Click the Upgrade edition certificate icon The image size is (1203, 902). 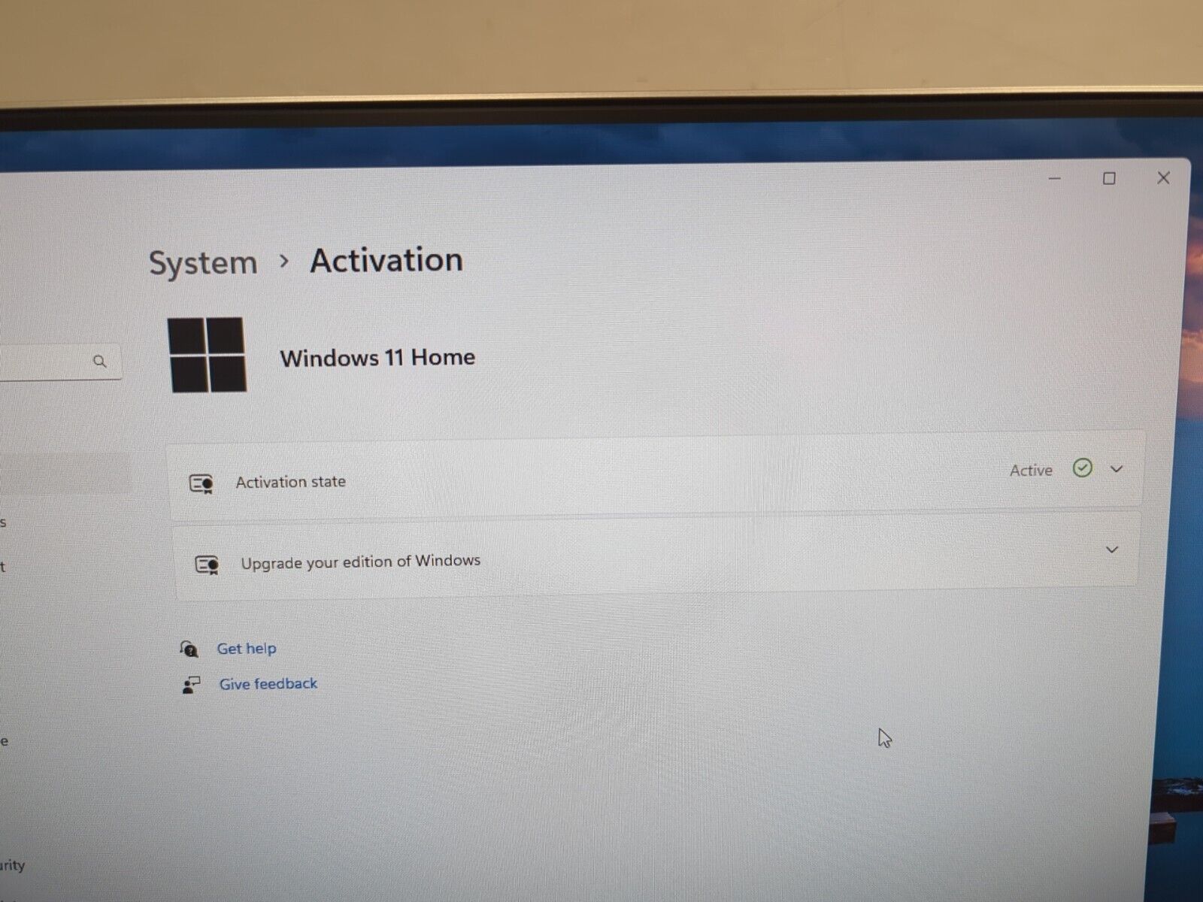pyautogui.click(x=207, y=565)
